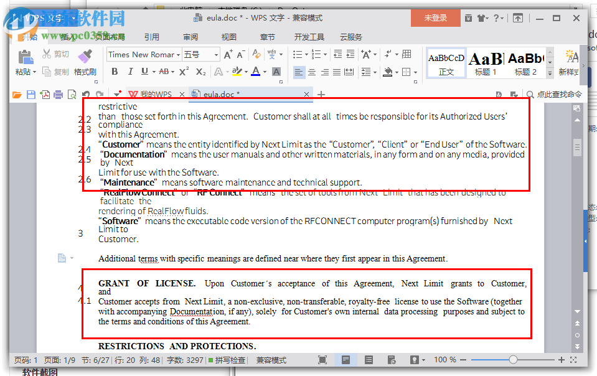Apply superscript formatting
Screen dimensions: 597x376
184,70
